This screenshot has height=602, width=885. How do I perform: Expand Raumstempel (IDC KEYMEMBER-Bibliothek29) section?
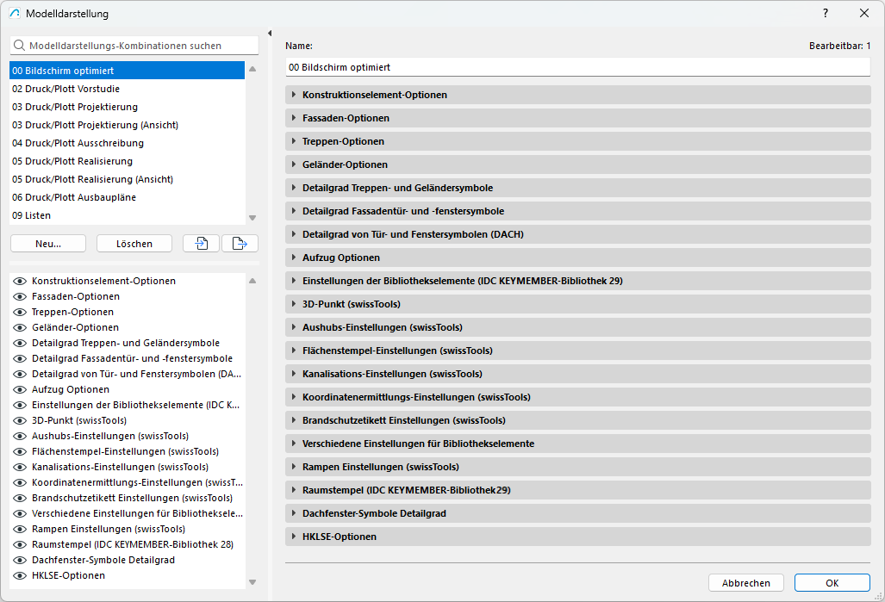coord(294,490)
